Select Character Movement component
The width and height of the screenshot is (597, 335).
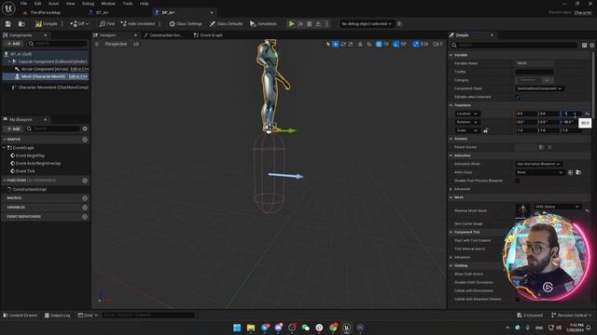(x=53, y=87)
